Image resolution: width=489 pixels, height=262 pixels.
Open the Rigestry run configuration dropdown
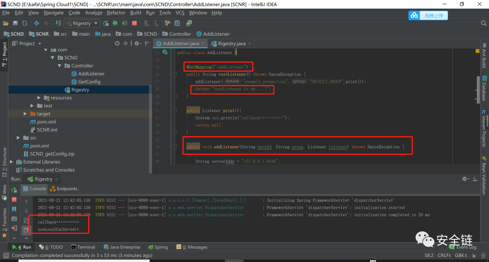pyautogui.click(x=81, y=23)
